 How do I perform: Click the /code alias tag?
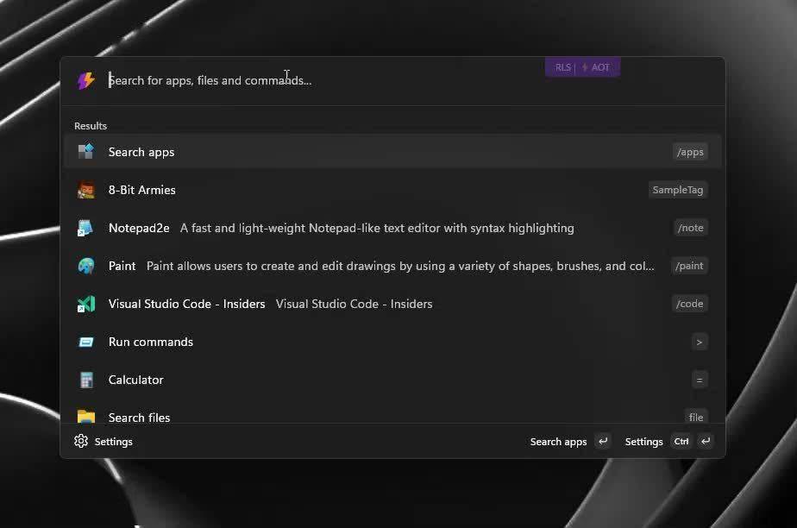click(690, 304)
